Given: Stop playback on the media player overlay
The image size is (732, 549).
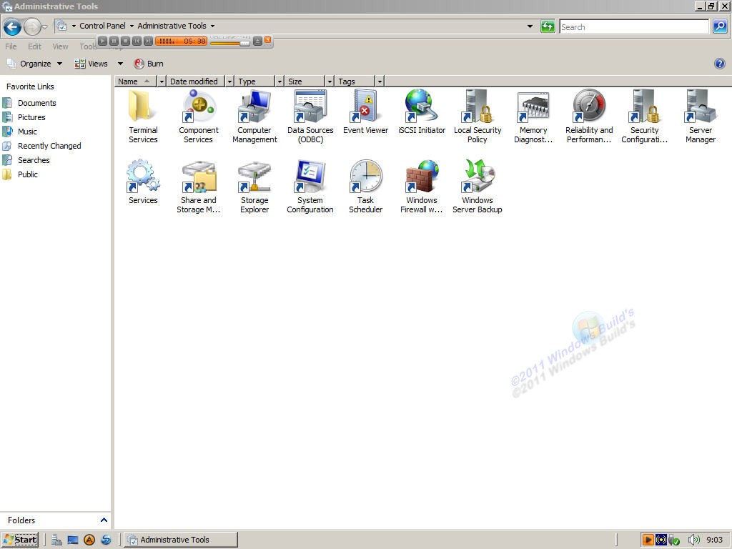Looking at the screenshot, I should [x=125, y=41].
